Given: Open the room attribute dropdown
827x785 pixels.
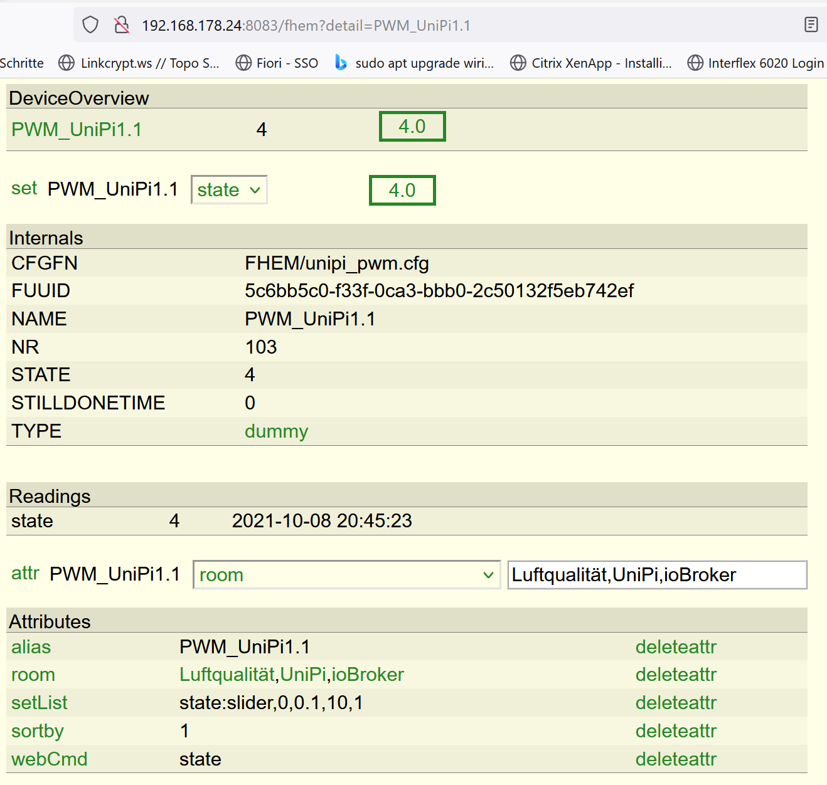Looking at the screenshot, I should (346, 575).
